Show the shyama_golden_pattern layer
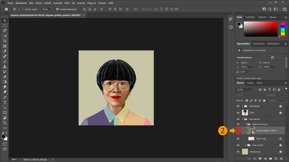Screen dimensions: 289x162 tap(238, 130)
